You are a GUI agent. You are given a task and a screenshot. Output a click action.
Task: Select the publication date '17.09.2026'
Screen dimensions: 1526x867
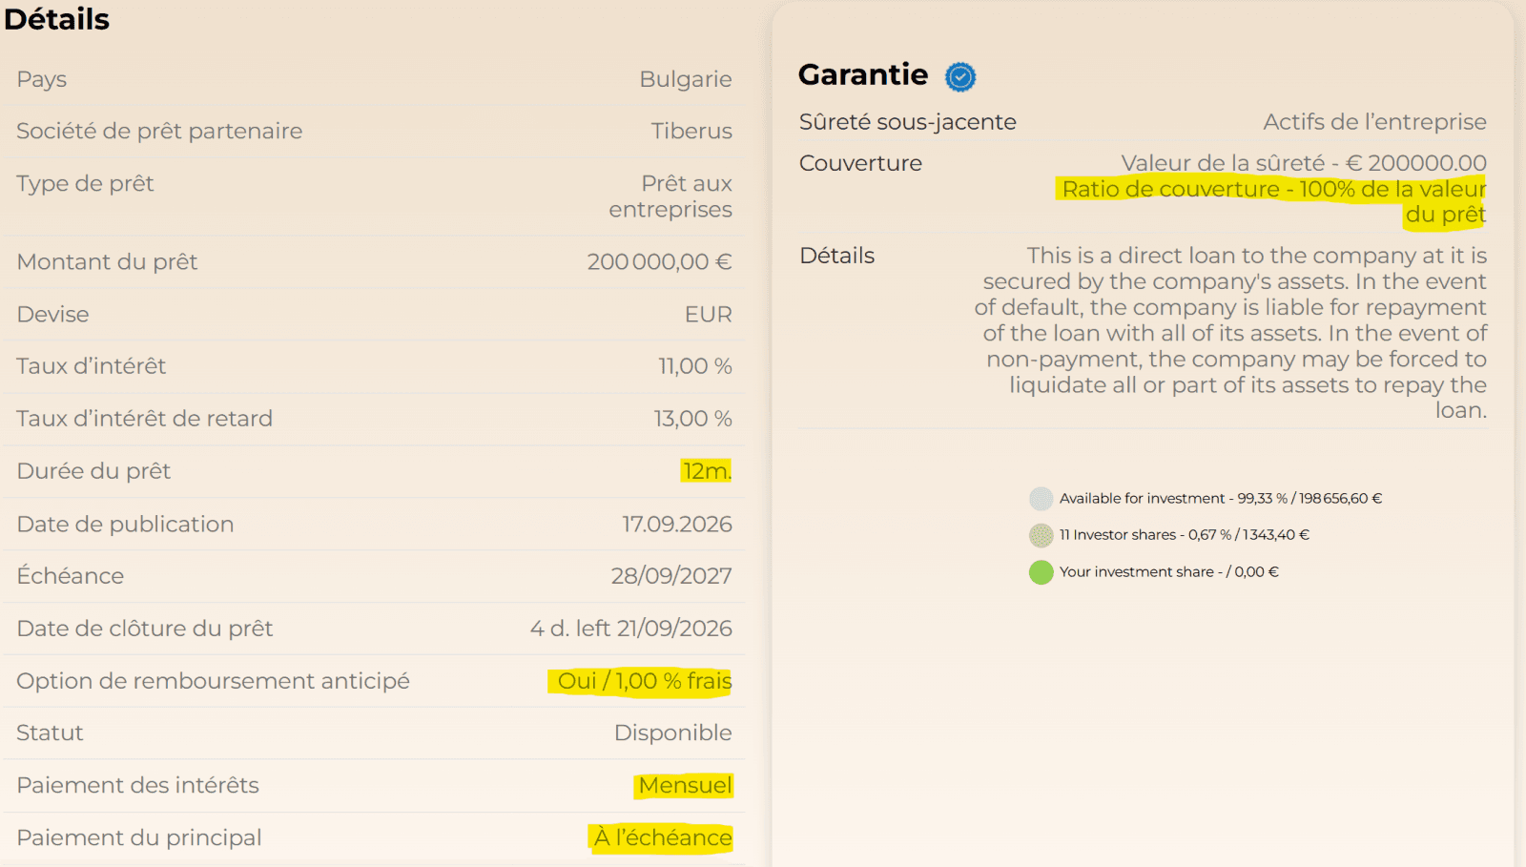tap(677, 524)
